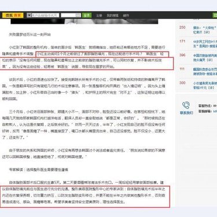Click the 396 comment count
This screenshot has height=217, width=217.
coord(182,55)
